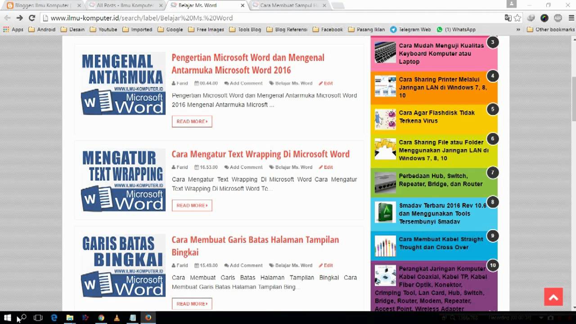The height and width of the screenshot is (324, 576).
Task: Click the new tab button
Action: pyautogui.click(x=338, y=5)
